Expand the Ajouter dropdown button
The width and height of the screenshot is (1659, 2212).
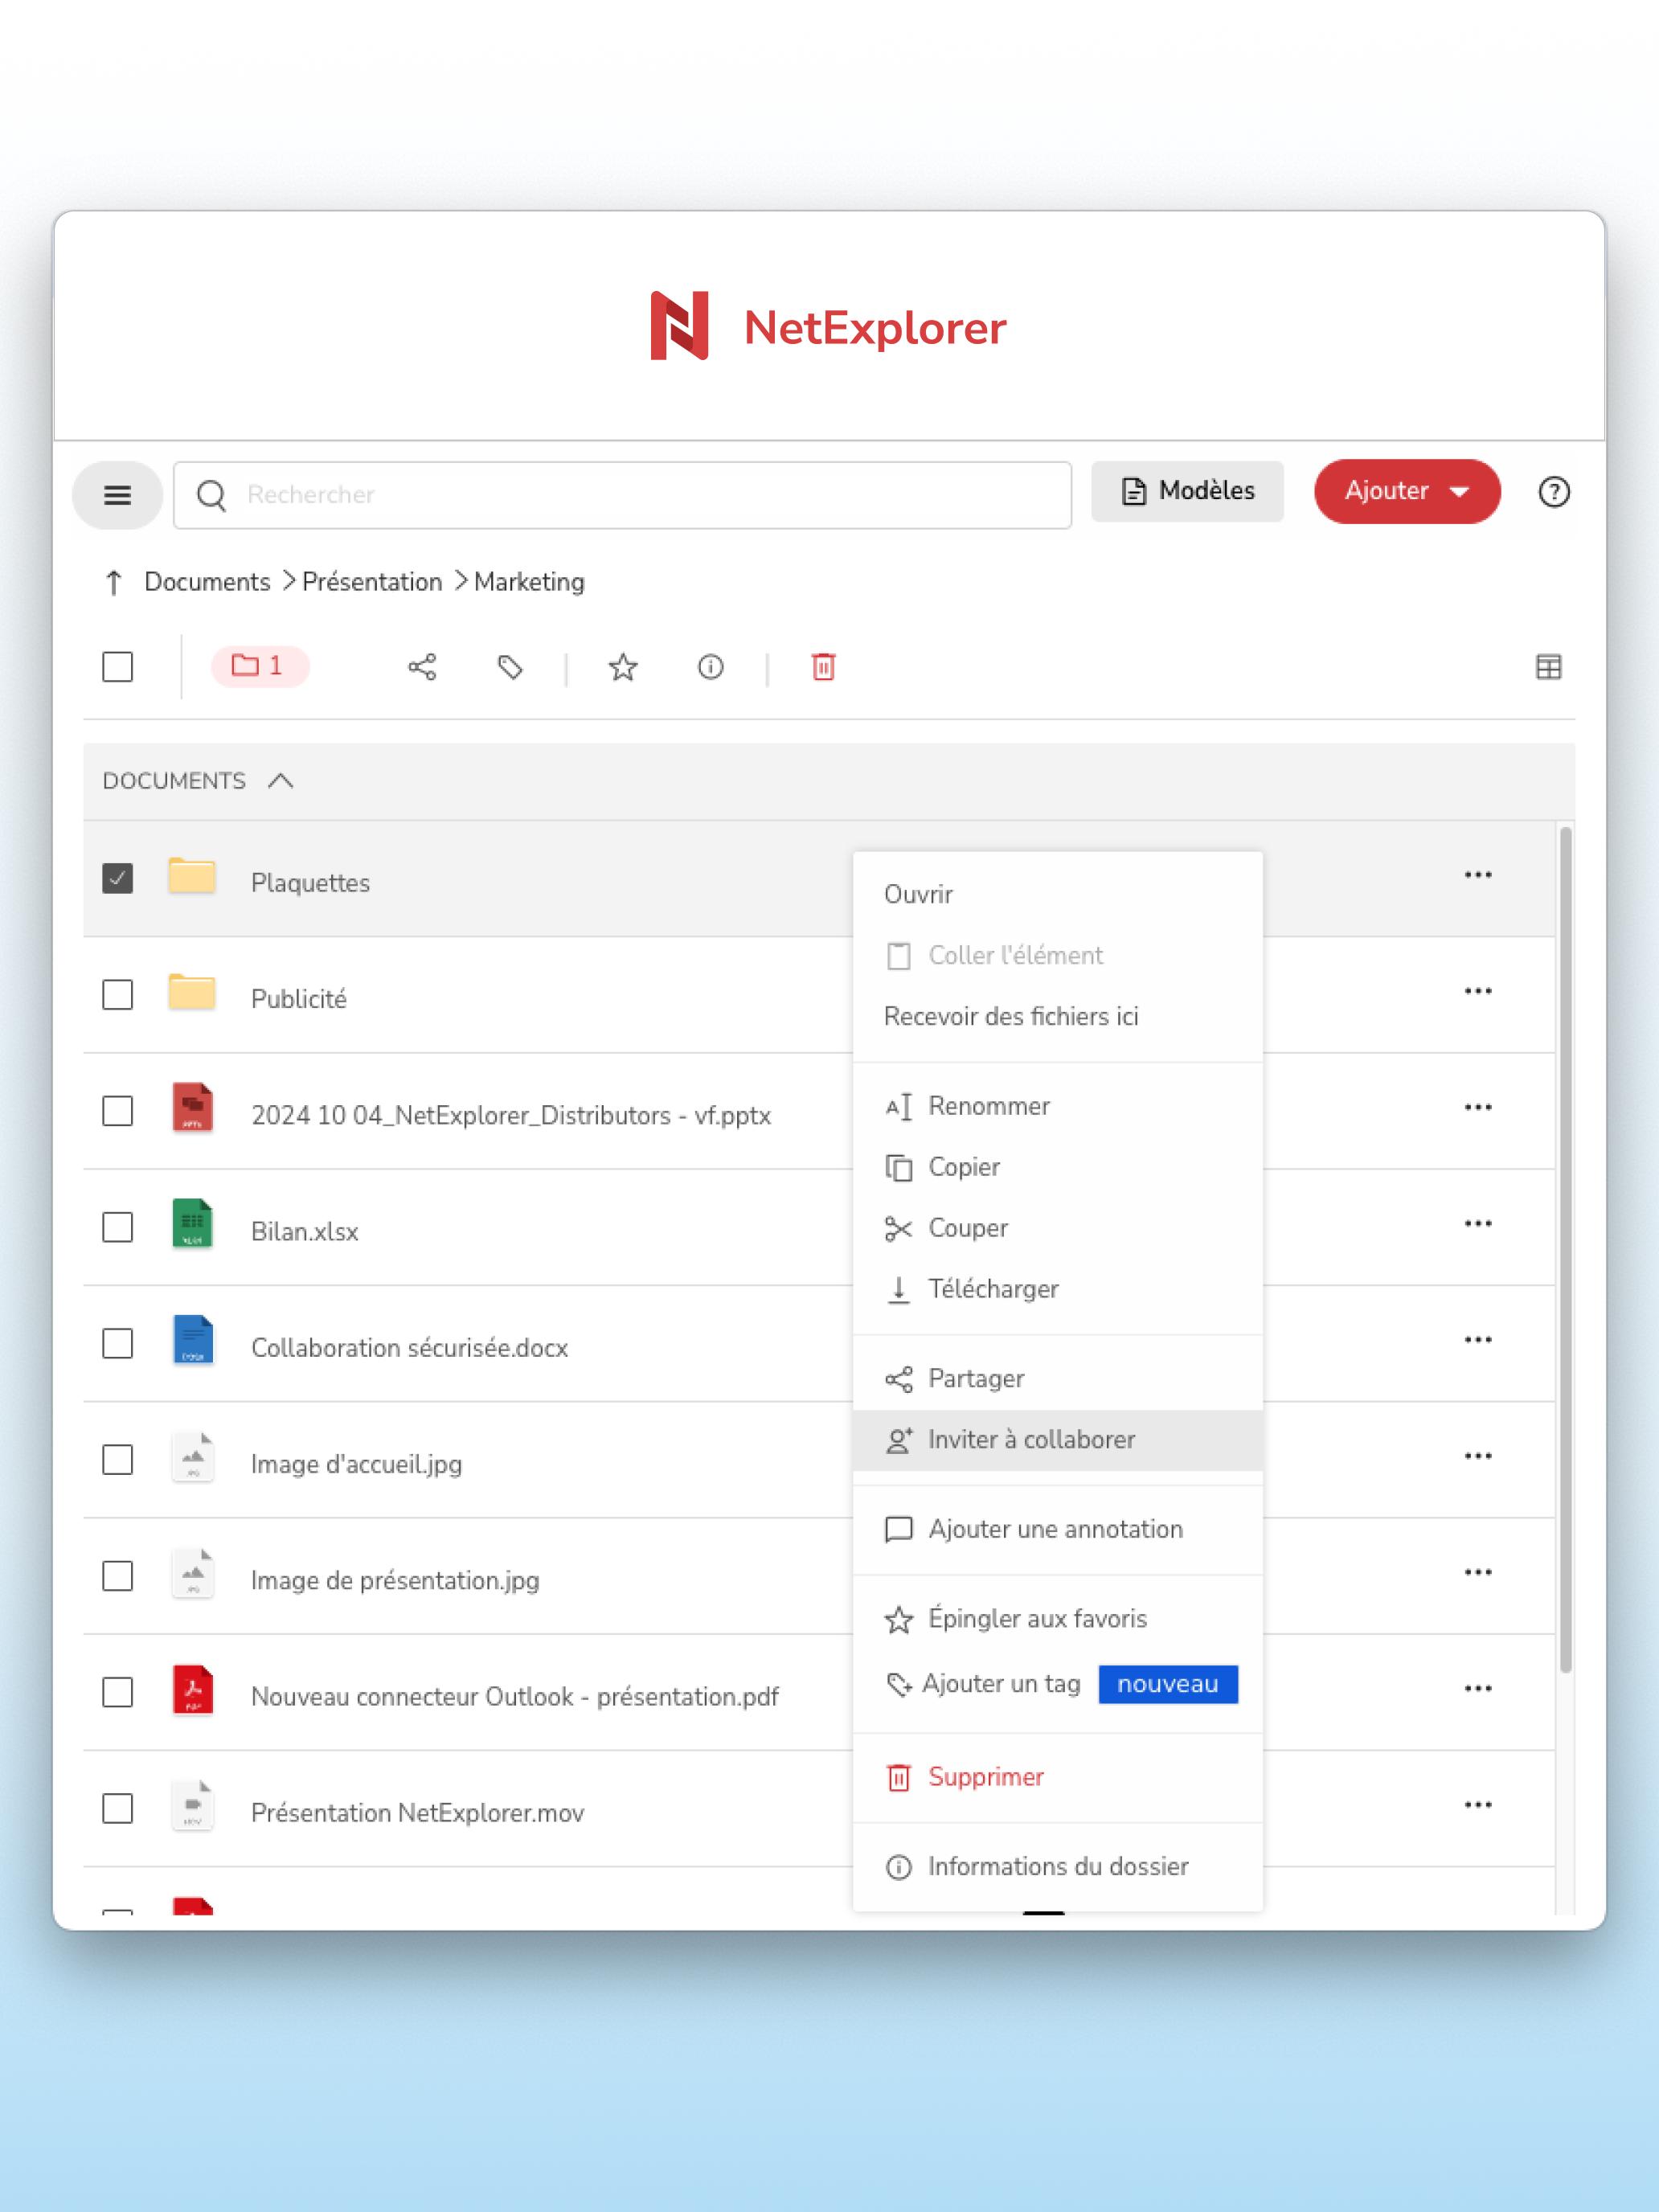[x=1407, y=491]
